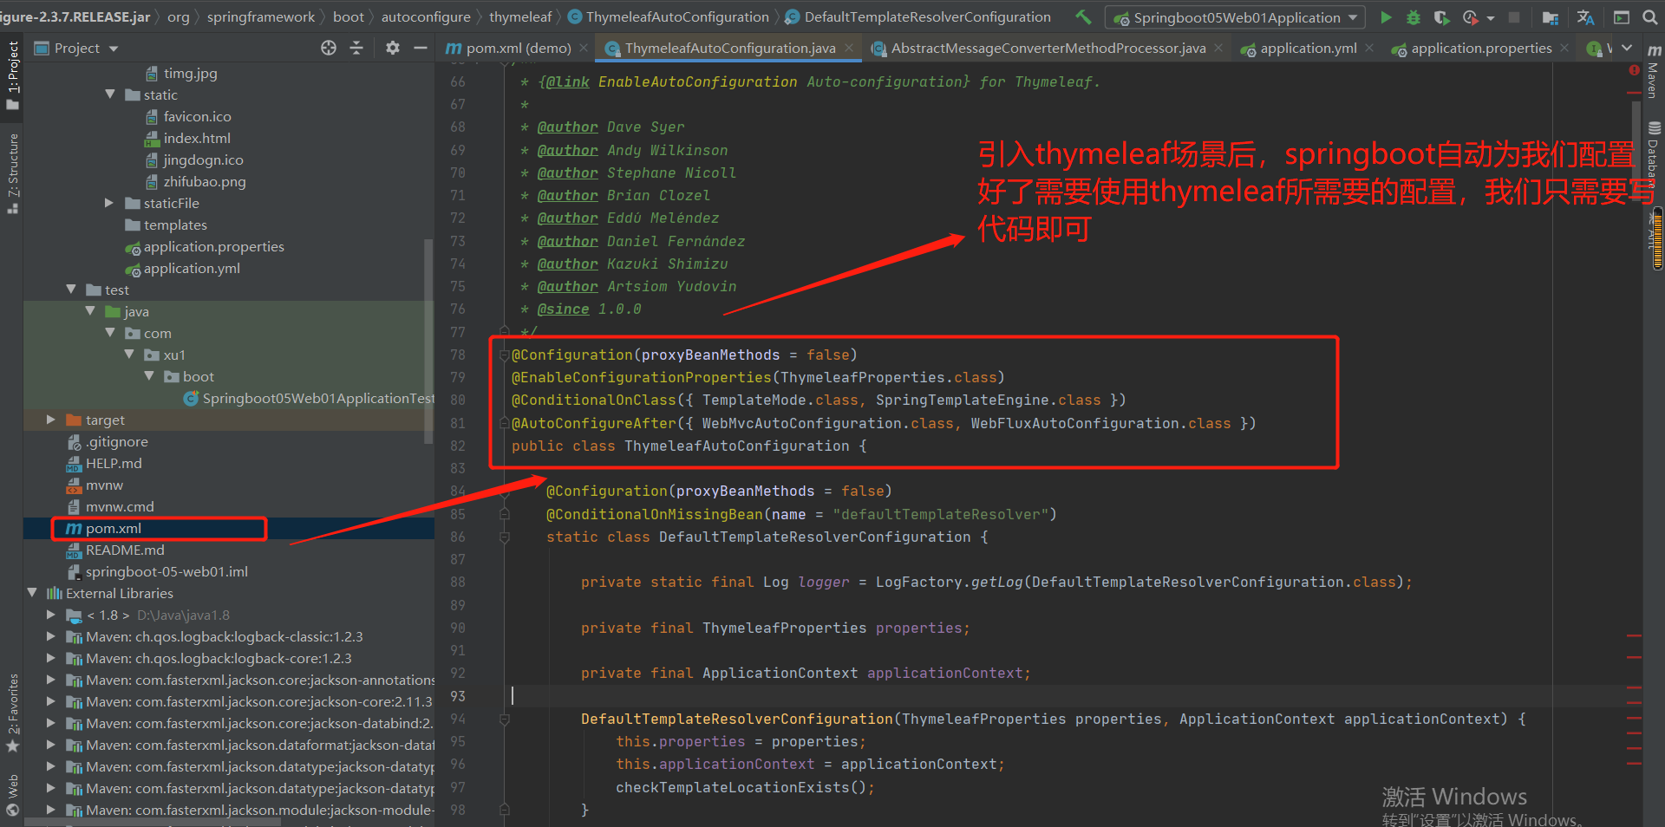The height and width of the screenshot is (827, 1665).
Task: Open the Project panel settings gear
Action: pos(393,48)
